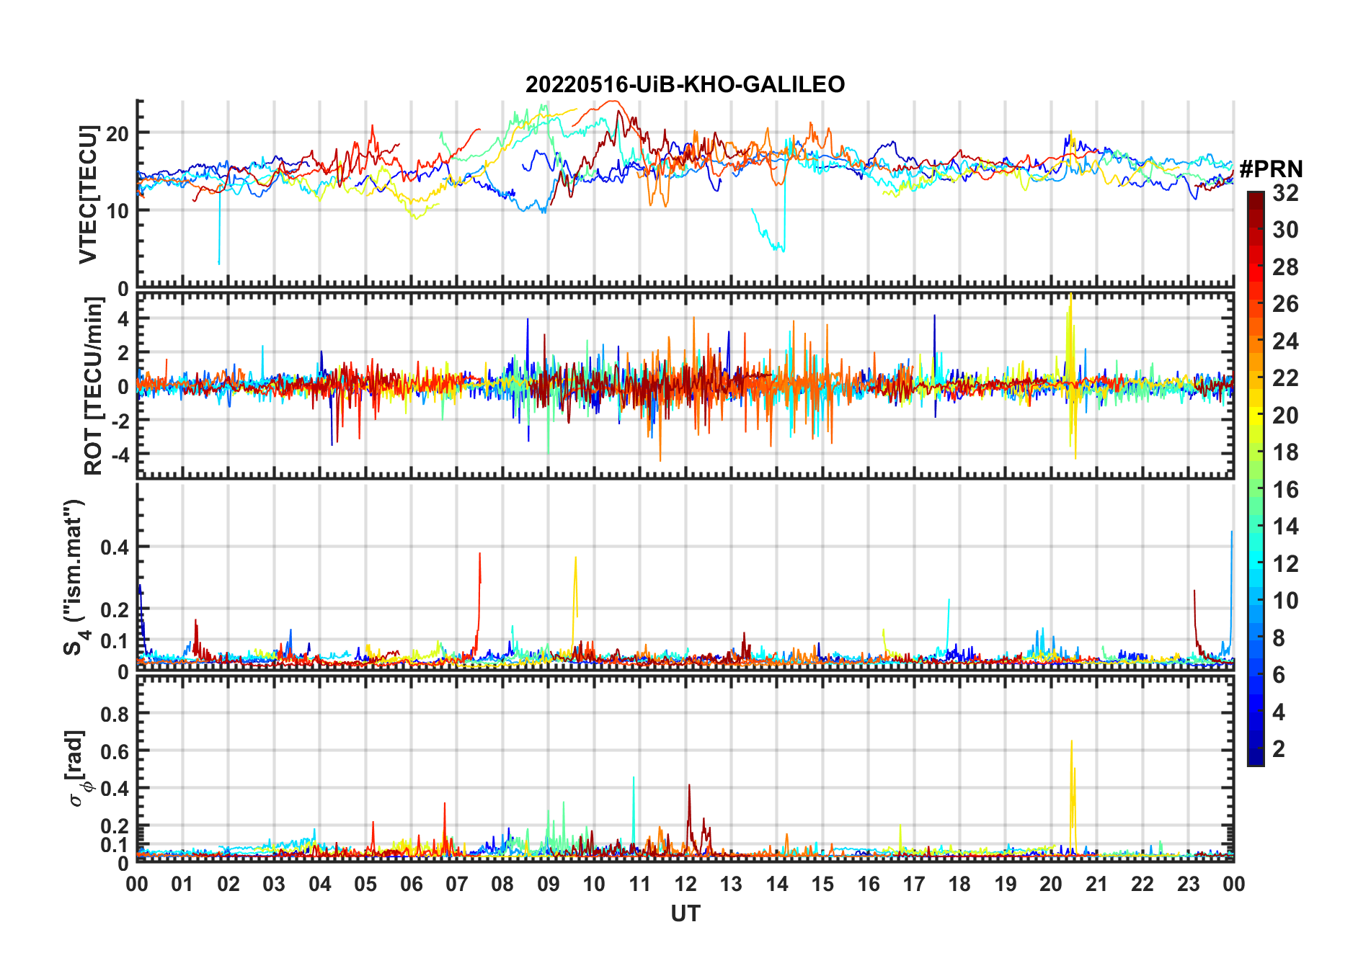Click the colorbar tick label "16"

coord(1285,490)
